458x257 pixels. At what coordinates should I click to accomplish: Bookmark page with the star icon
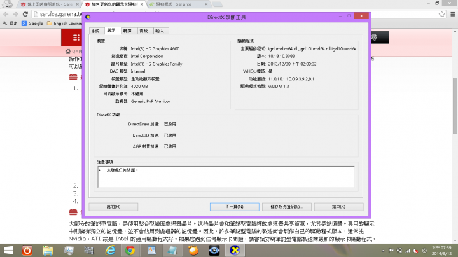(x=441, y=14)
